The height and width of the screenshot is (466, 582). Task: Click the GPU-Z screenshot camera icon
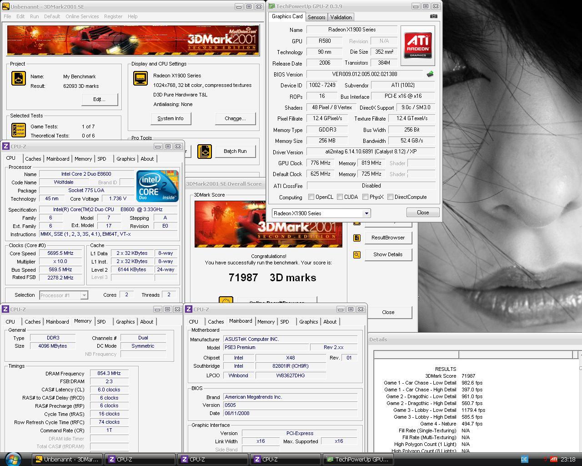[x=433, y=16]
